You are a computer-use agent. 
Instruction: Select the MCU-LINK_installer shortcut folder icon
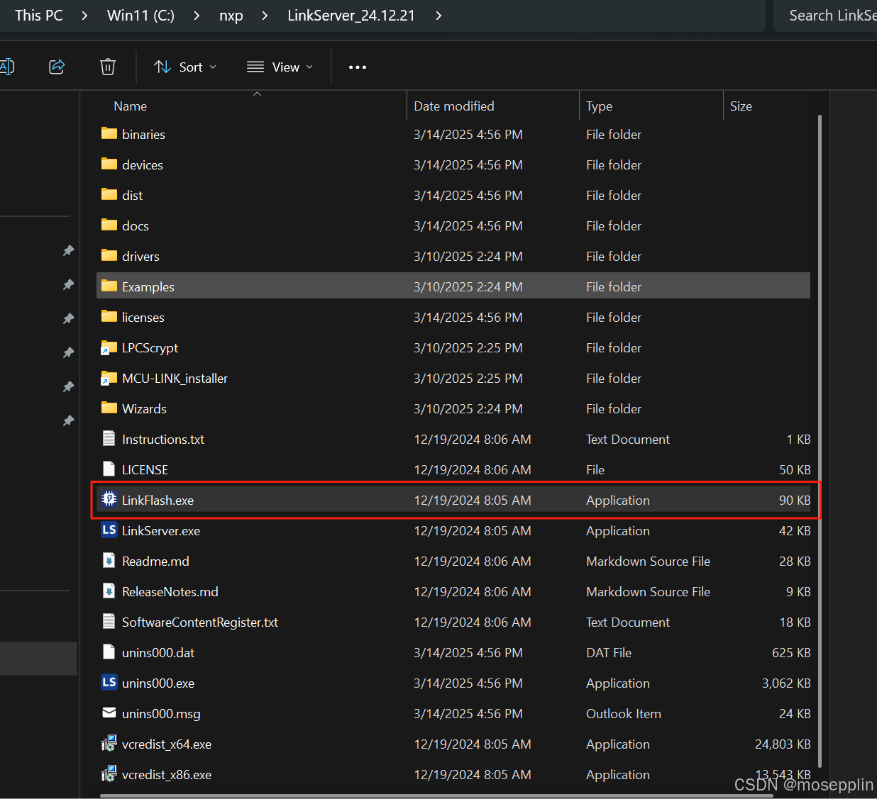point(109,378)
